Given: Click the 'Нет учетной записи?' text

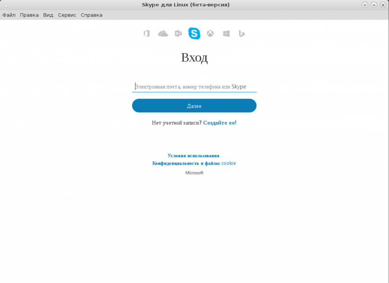Looking at the screenshot, I should pos(177,123).
